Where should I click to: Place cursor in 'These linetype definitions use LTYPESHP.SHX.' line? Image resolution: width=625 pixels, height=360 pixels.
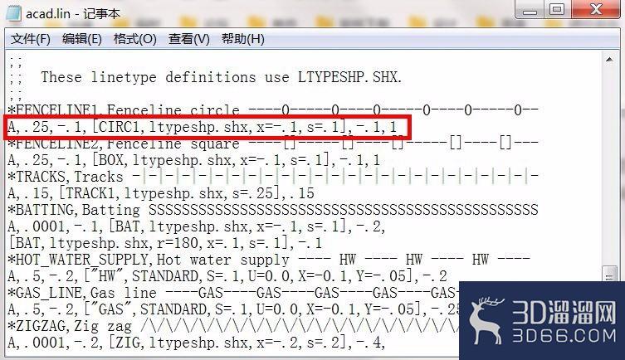point(222,77)
